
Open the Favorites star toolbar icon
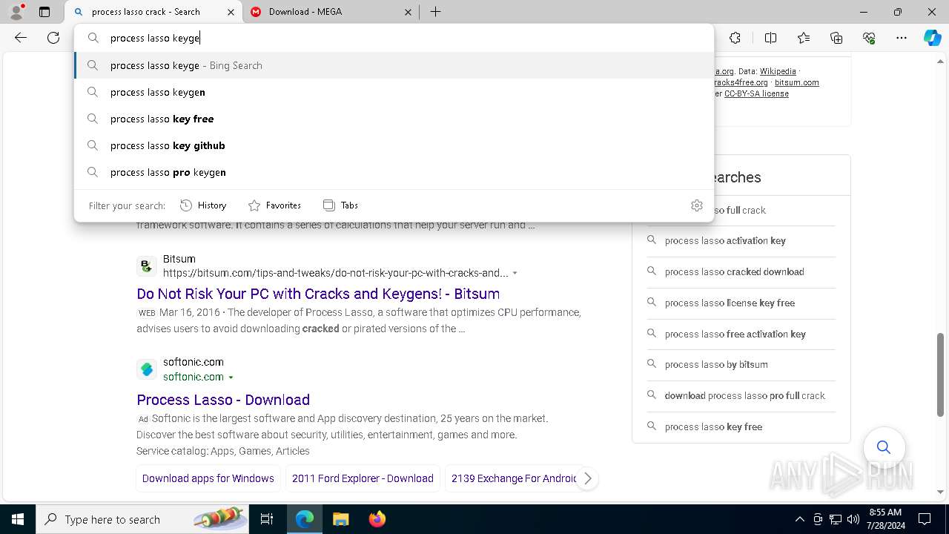pos(804,38)
